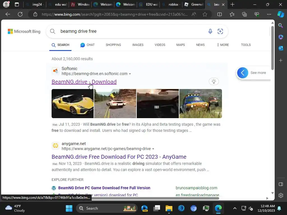Reload the page with refresh icon

[x=20, y=14]
